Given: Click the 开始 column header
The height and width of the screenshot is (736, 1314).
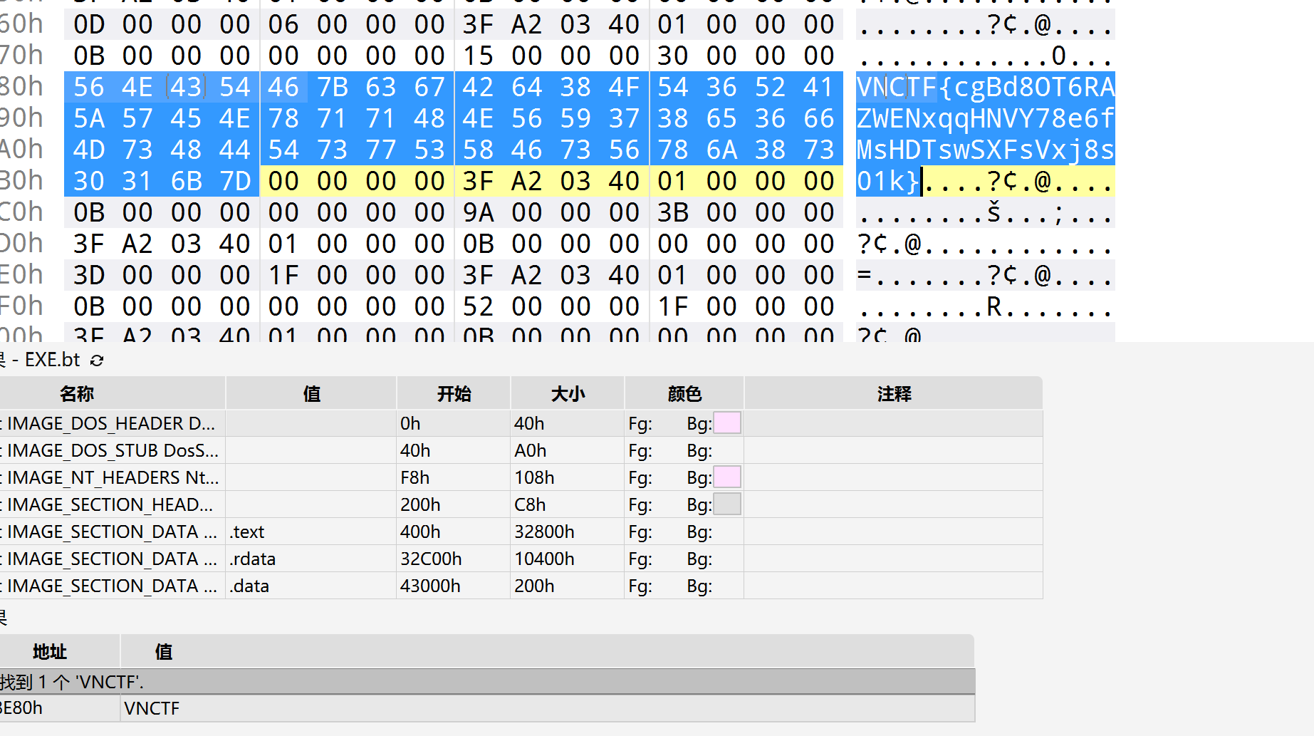Looking at the screenshot, I should tap(454, 394).
